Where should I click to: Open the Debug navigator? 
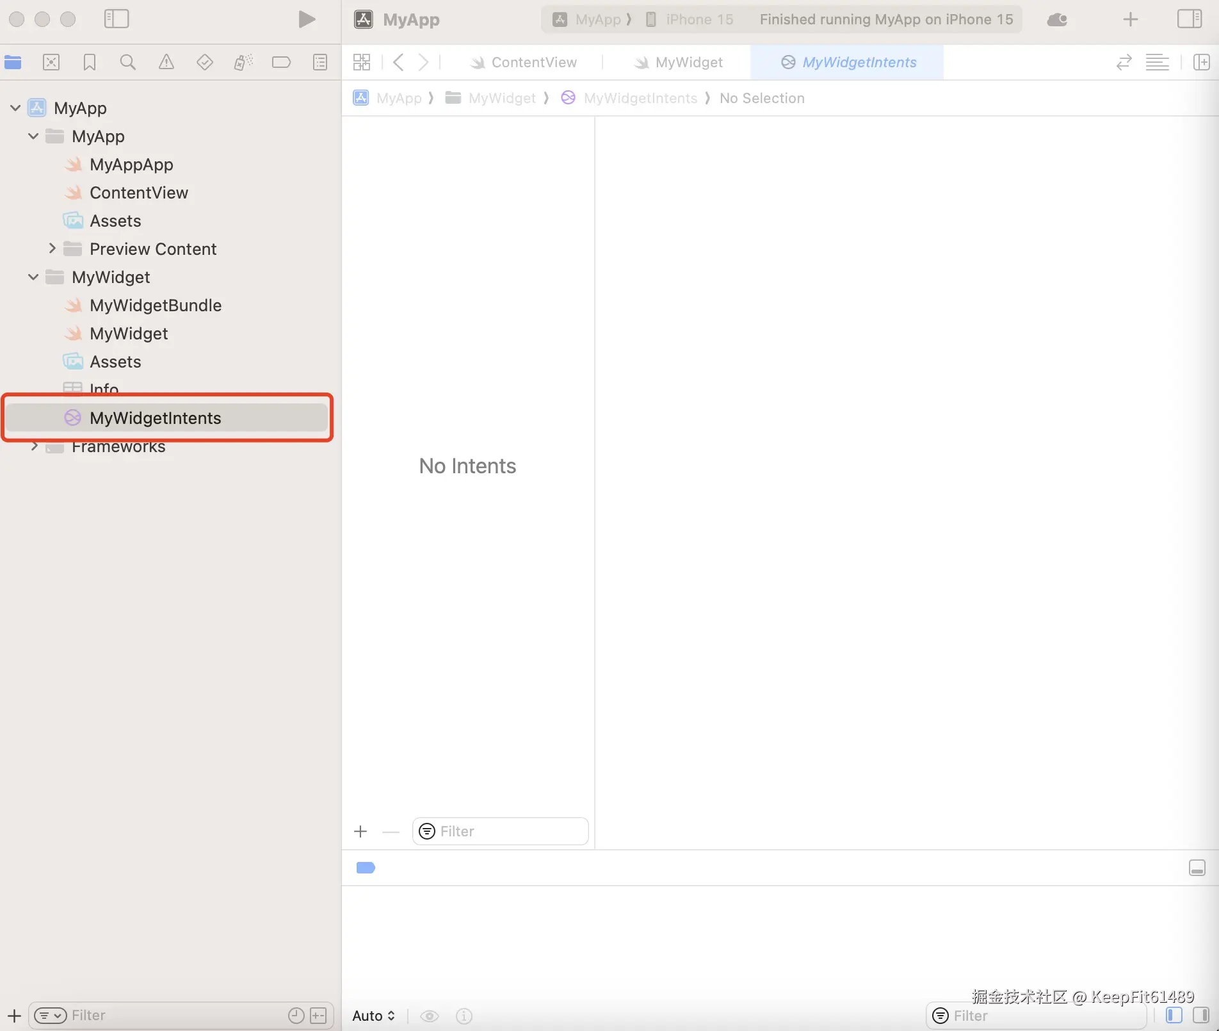point(243,62)
